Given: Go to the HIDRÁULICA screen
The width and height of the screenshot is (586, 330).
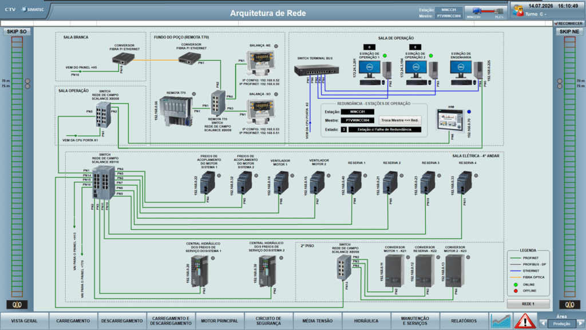Looking at the screenshot, I should [366, 321].
